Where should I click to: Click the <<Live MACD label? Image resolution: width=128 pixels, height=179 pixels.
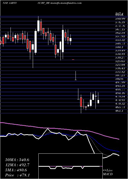[x=108, y=172]
